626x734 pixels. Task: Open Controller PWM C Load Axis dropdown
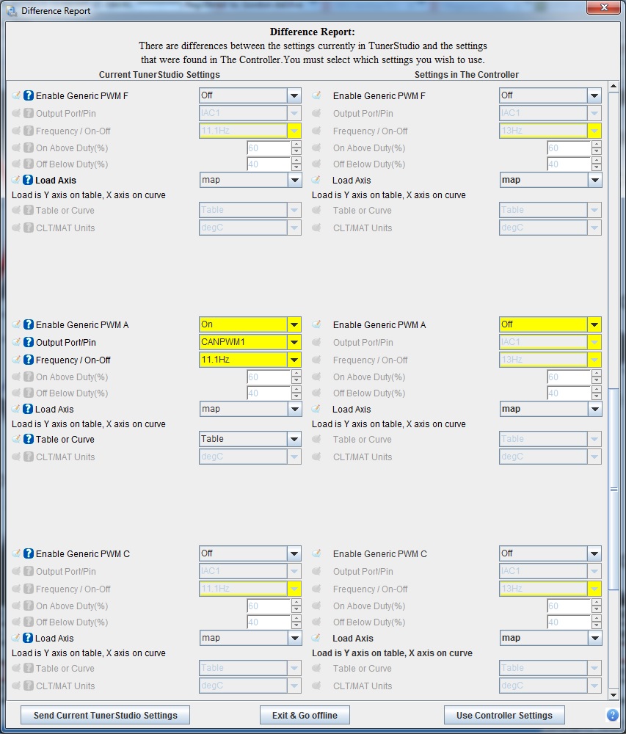550,638
